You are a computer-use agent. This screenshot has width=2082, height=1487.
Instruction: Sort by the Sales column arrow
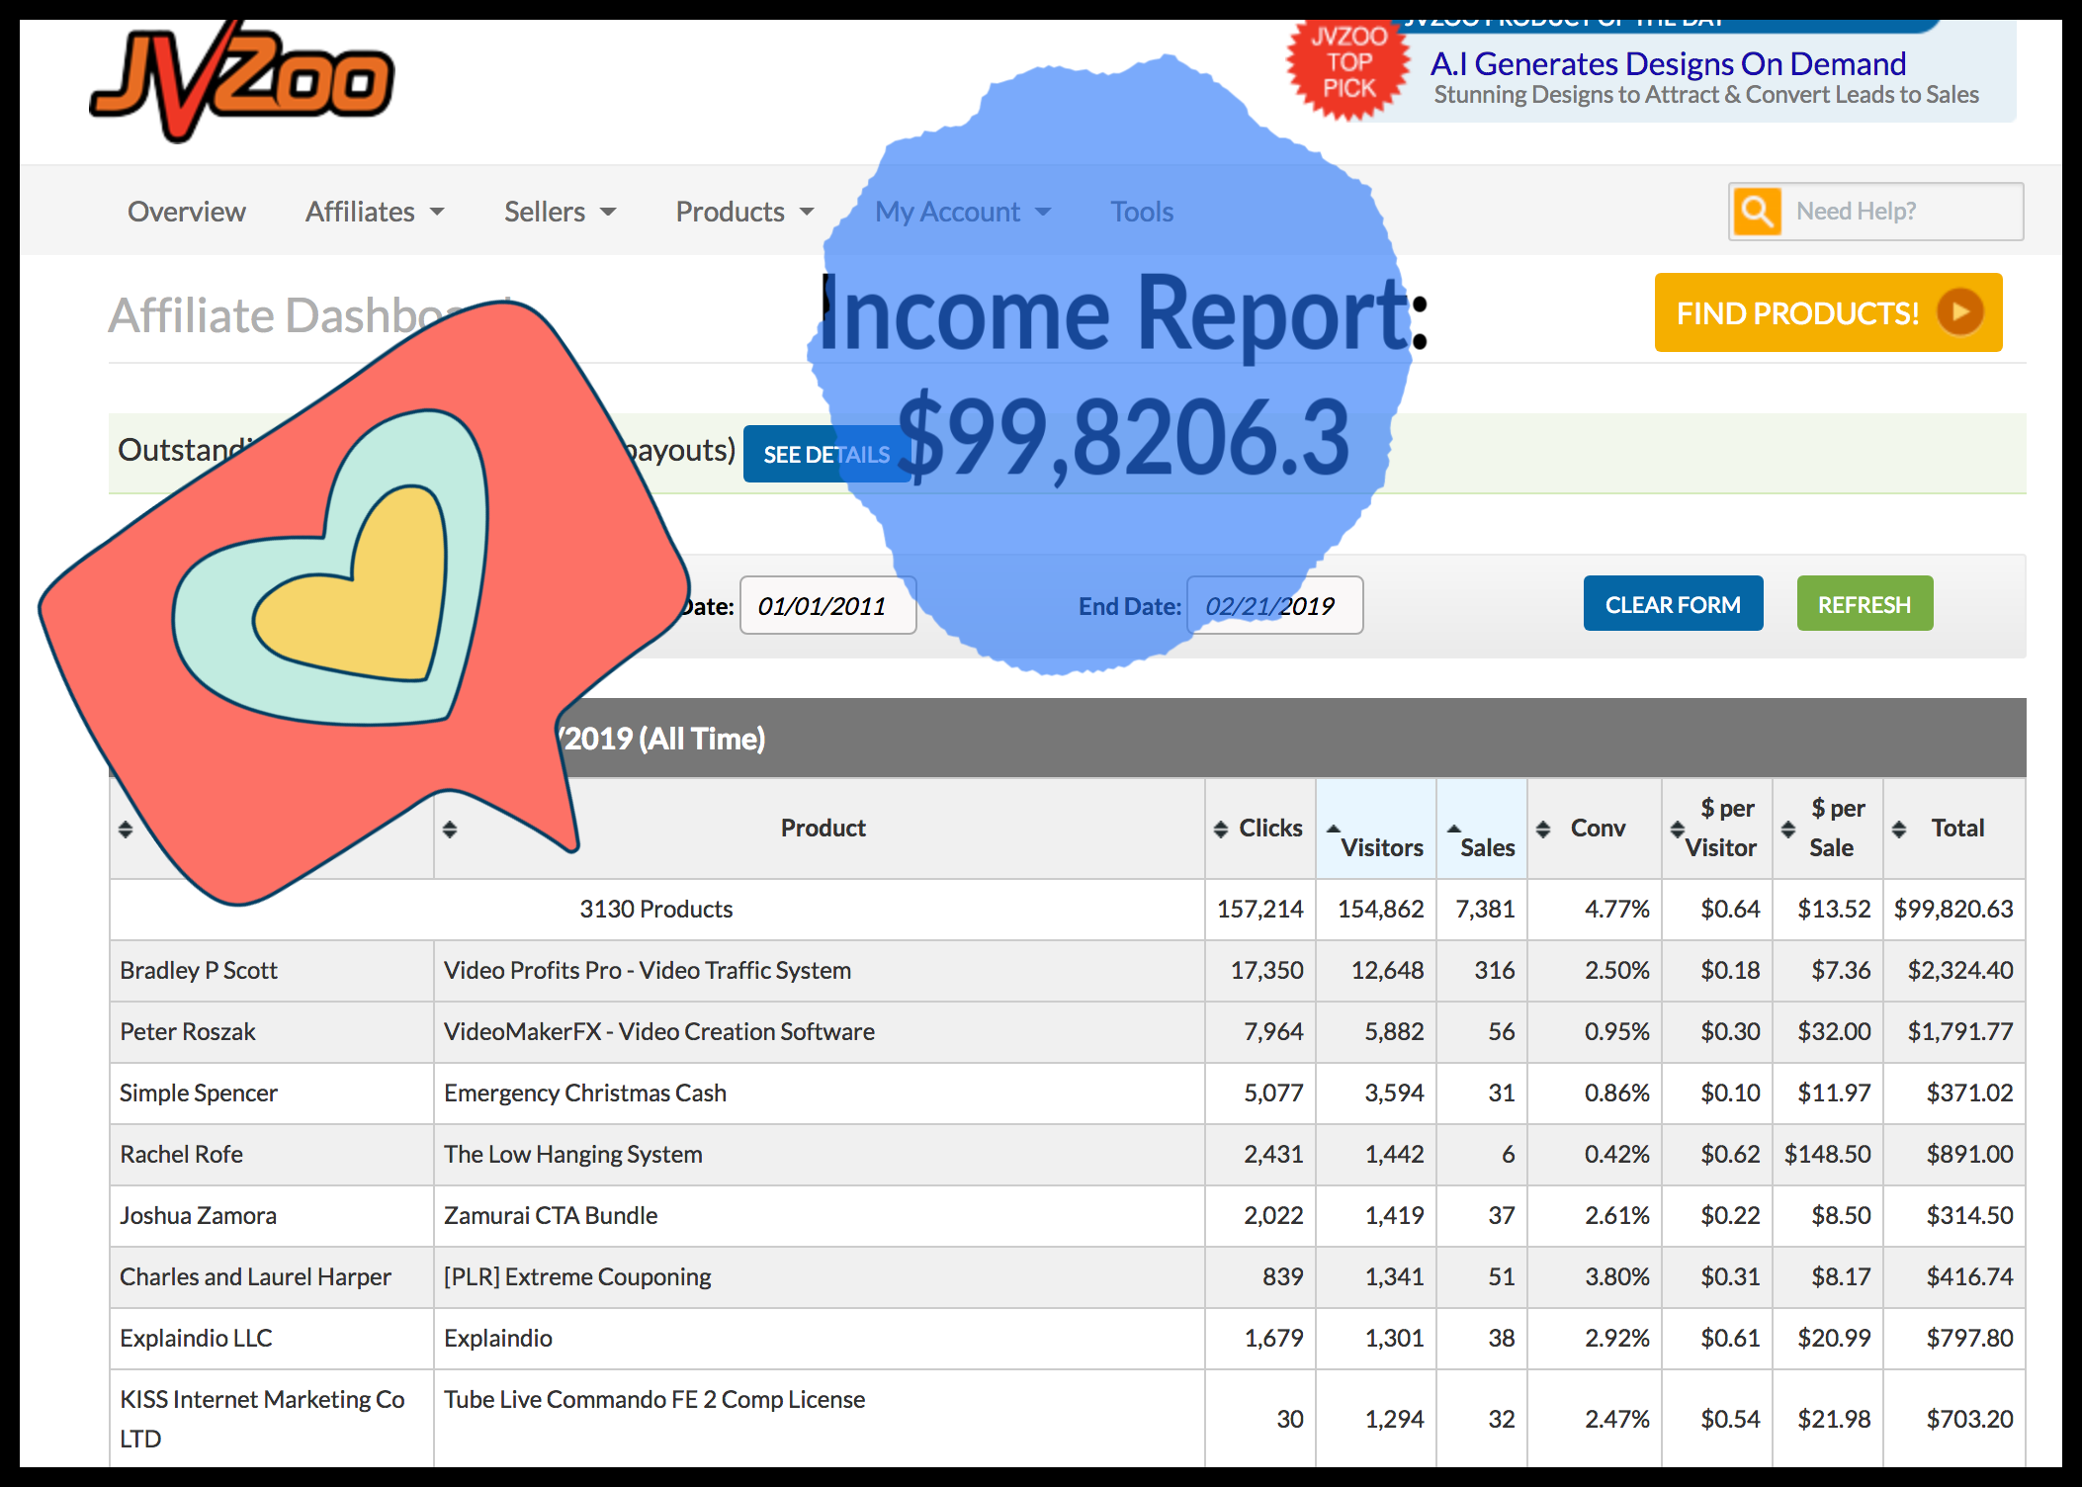(x=1454, y=829)
